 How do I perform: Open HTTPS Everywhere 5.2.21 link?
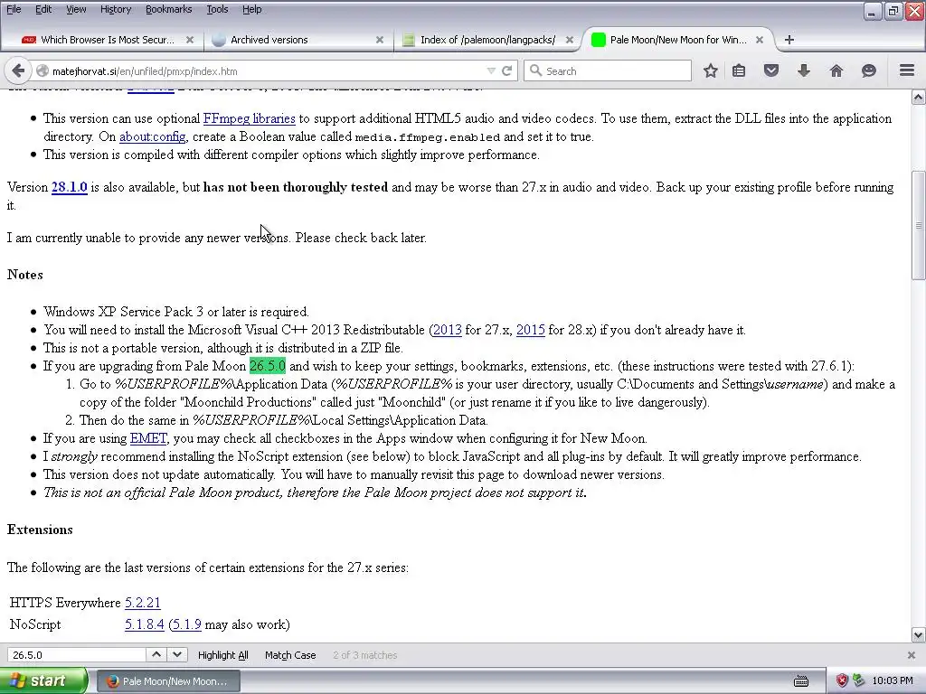pos(142,603)
